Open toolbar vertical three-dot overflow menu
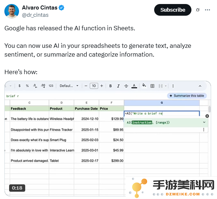217x199 pixels. (x=173, y=86)
